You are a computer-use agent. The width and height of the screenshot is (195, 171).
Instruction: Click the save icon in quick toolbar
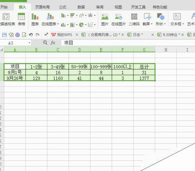4,35
